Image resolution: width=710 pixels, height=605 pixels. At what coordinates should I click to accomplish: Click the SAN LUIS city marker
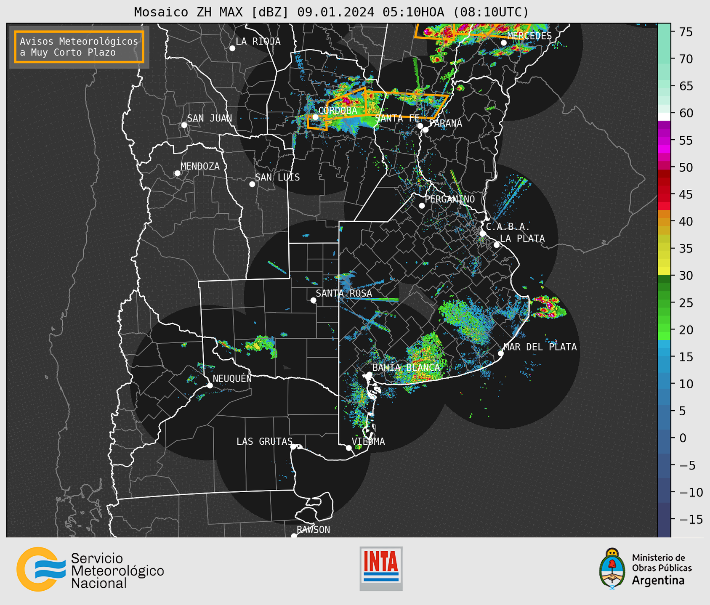[252, 184]
